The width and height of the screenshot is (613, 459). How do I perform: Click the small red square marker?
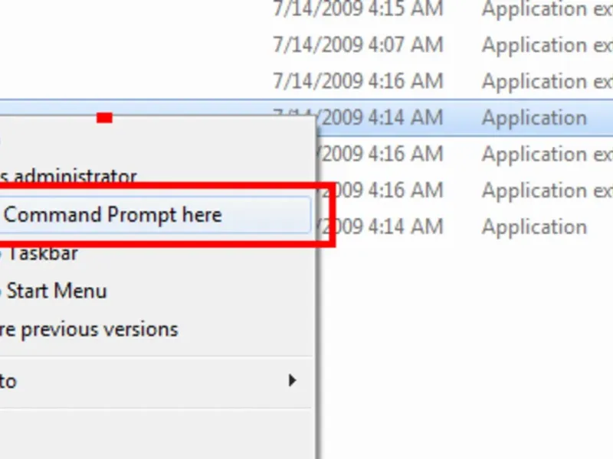click(x=104, y=118)
